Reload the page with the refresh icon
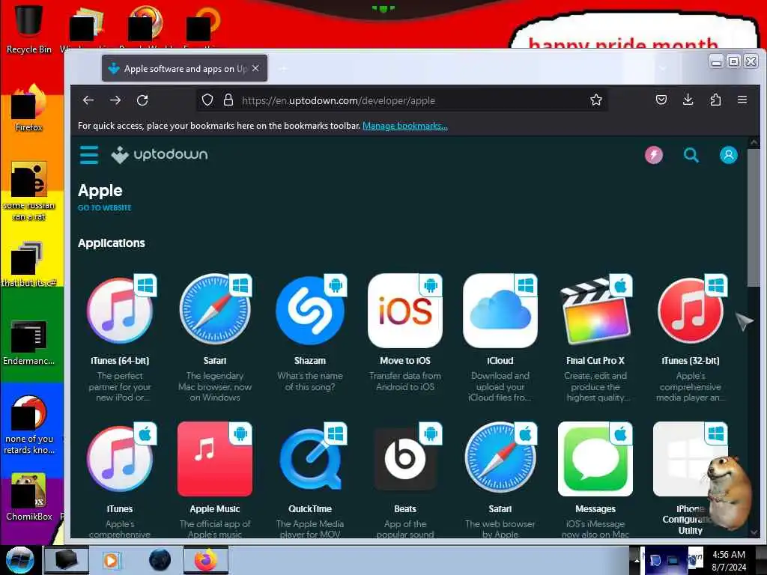 pyautogui.click(x=142, y=100)
